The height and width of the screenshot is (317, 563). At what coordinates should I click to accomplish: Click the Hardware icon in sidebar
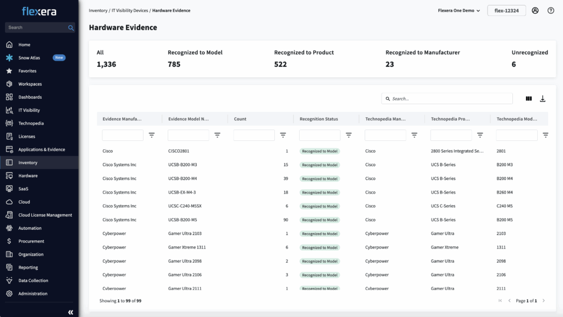(9, 176)
